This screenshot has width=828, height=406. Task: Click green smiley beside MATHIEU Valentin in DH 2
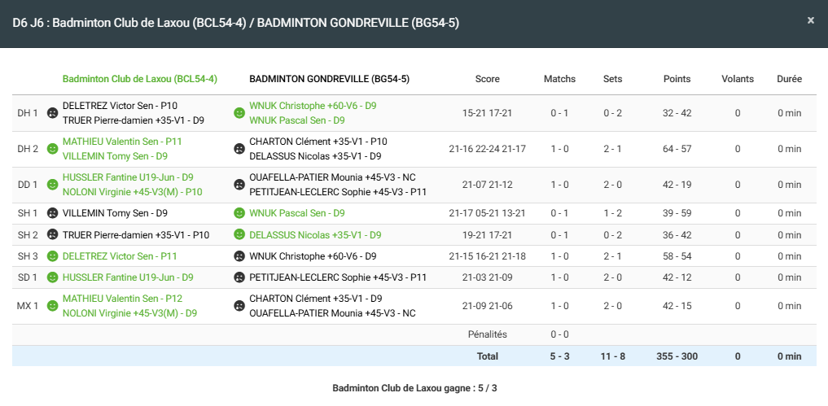coord(52,149)
